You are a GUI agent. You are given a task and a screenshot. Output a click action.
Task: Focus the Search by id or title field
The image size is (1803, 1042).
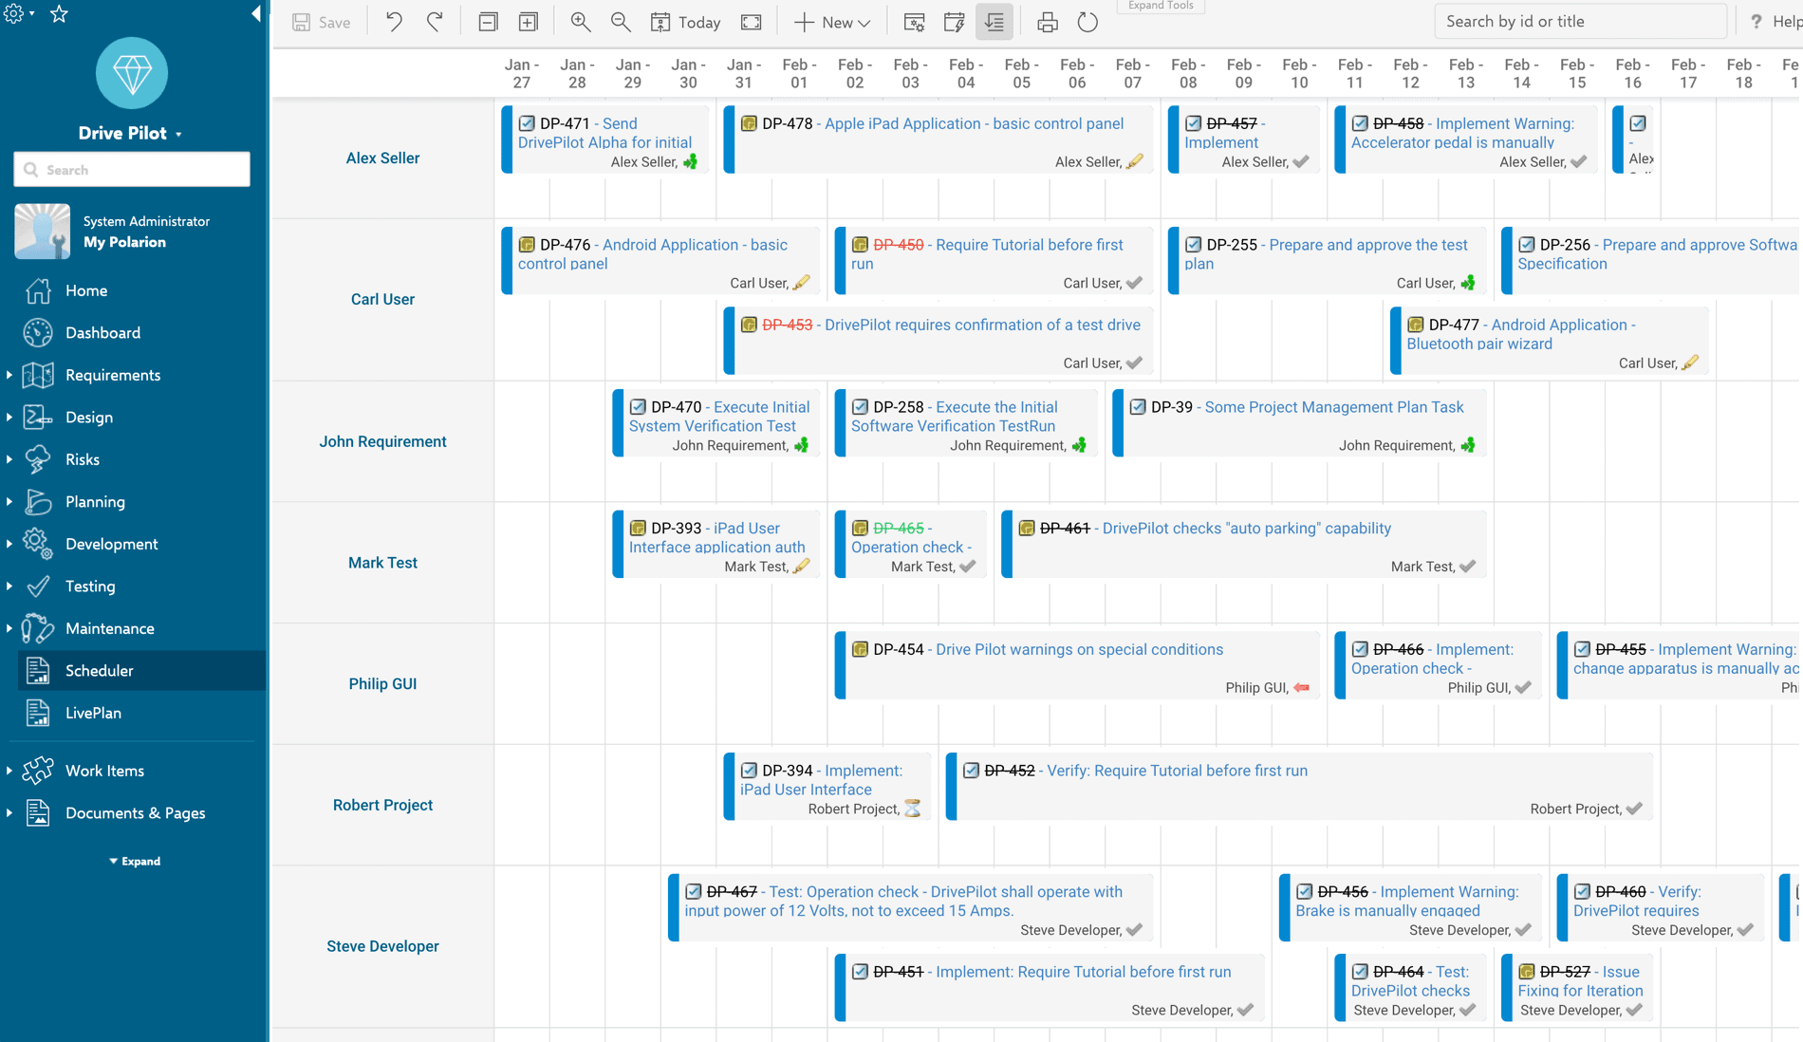[1580, 21]
